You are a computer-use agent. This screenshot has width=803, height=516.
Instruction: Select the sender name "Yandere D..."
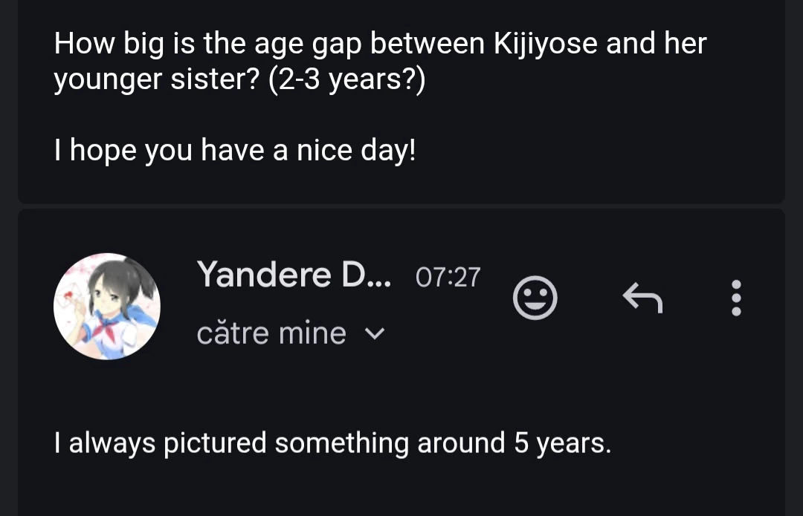tap(294, 275)
